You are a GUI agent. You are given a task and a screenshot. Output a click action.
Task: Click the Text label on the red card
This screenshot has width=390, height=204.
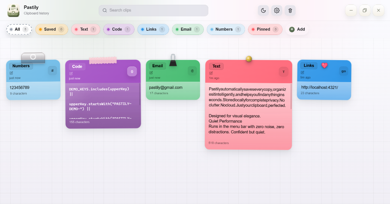pos(216,66)
